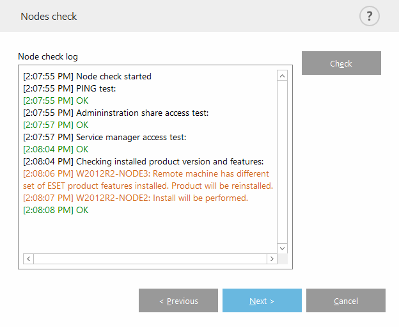Screen dimensions: 399x327
Task: Click the log's scroll left arrow
Action: (x=28, y=259)
